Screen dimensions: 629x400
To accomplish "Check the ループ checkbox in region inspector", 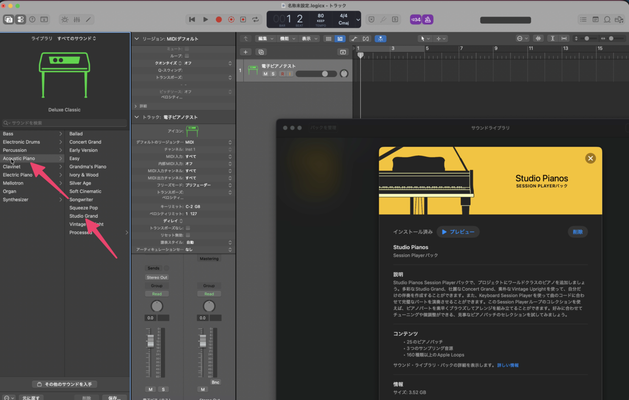I will [x=187, y=55].
